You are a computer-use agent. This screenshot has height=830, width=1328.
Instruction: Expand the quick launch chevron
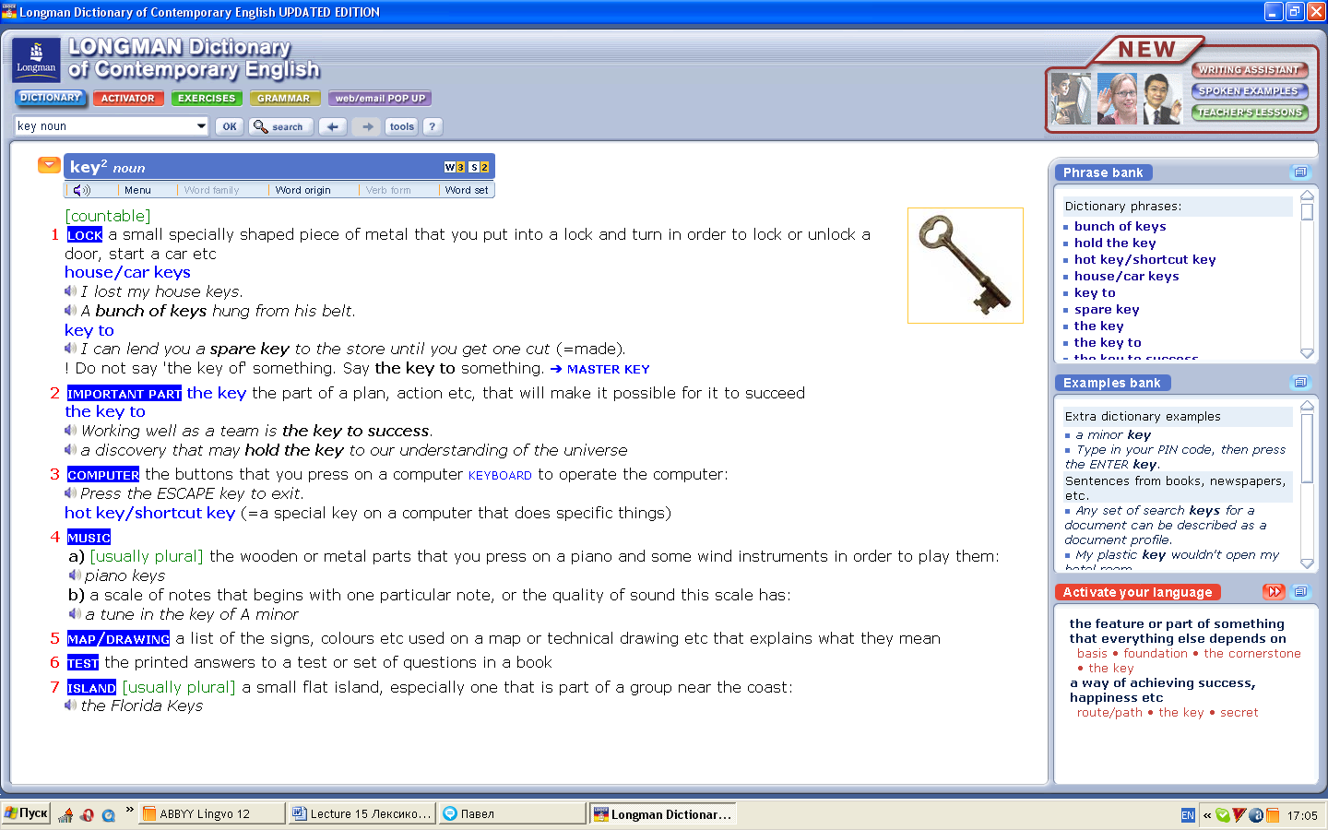[x=129, y=810]
